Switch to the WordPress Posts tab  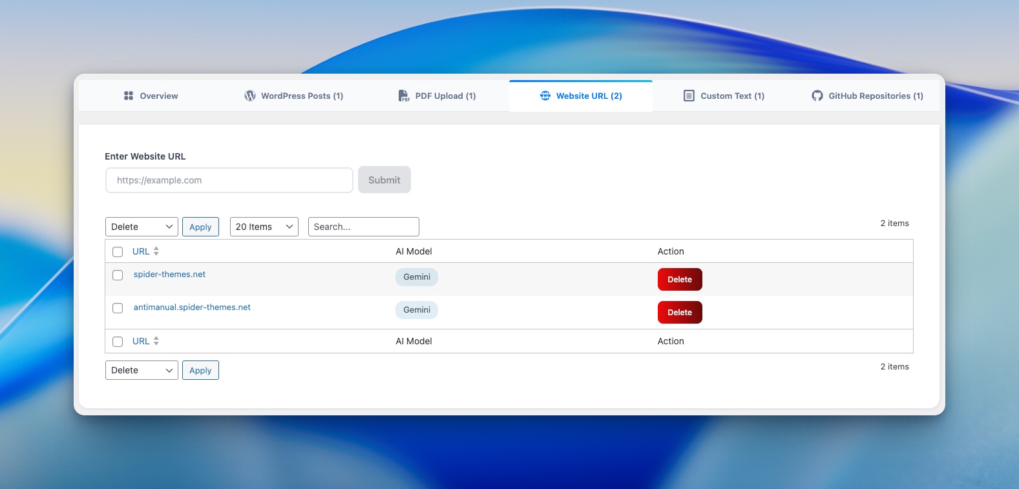pos(301,96)
